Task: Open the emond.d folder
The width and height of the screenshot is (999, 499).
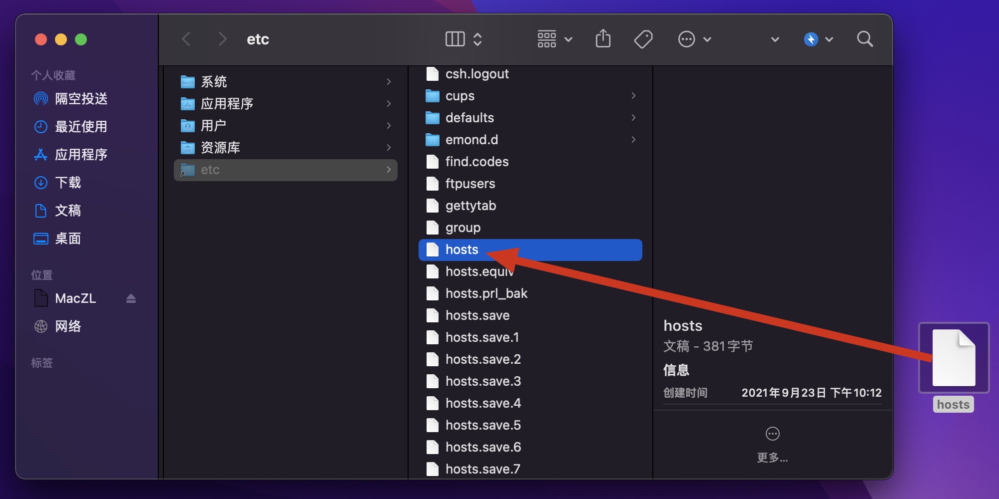Action: pyautogui.click(x=472, y=140)
